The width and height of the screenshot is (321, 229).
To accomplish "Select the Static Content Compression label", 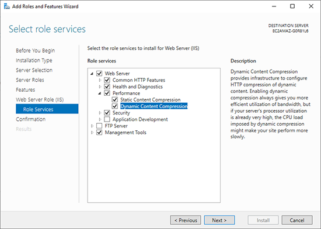I will coord(151,99).
